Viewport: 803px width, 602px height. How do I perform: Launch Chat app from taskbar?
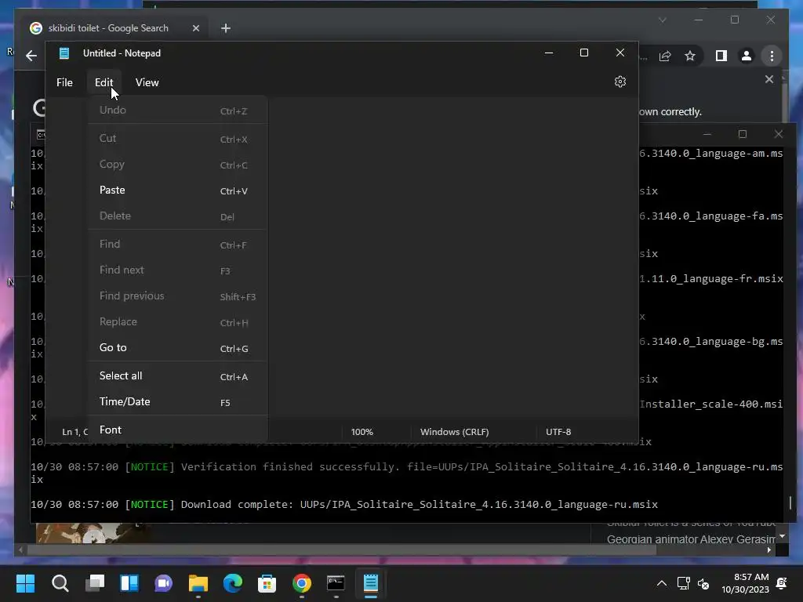tap(163, 583)
